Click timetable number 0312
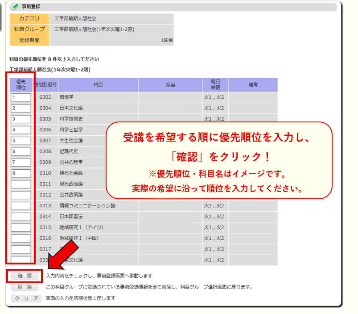 point(45,195)
